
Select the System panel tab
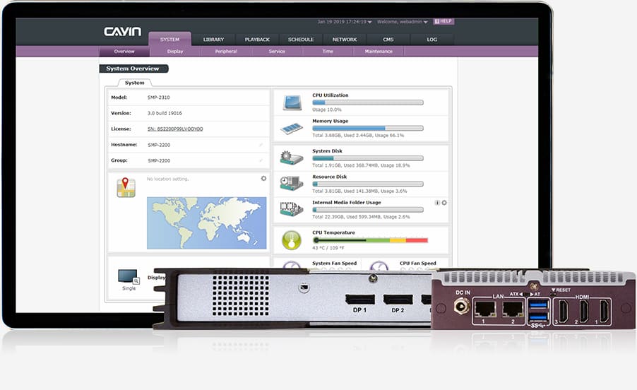[134, 83]
